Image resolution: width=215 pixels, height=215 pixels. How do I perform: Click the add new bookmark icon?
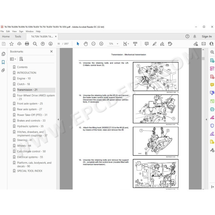[21, 59]
